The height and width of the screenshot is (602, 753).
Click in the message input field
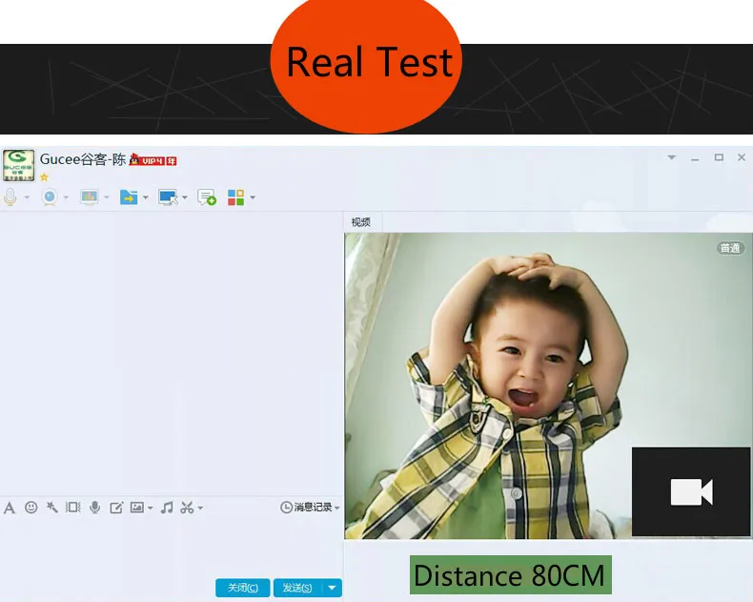[x=172, y=546]
